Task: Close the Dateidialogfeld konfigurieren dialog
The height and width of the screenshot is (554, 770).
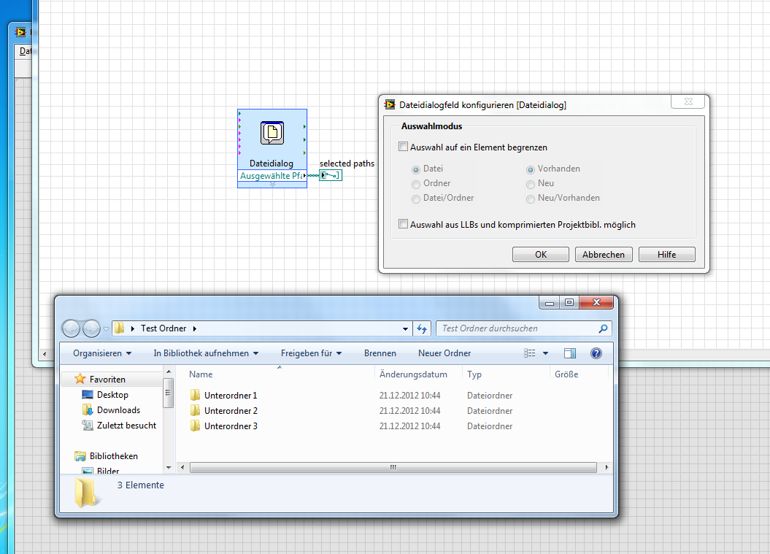Action: point(688,101)
